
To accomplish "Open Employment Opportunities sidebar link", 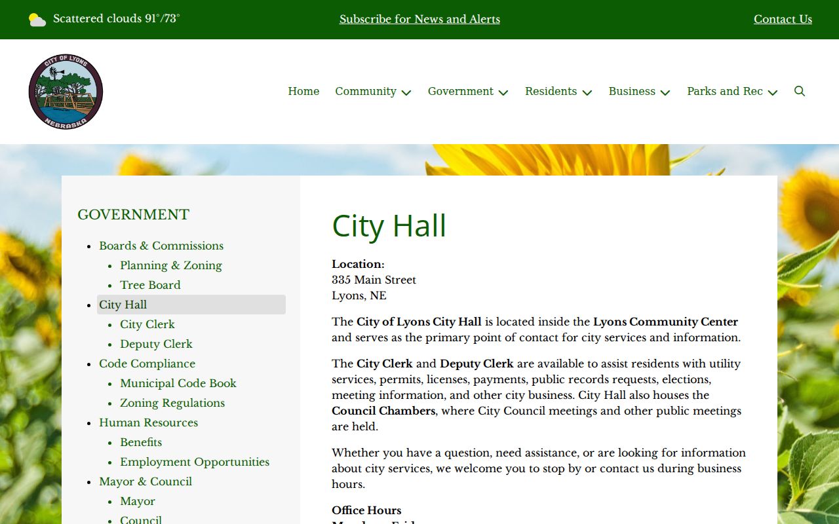I will (x=195, y=462).
